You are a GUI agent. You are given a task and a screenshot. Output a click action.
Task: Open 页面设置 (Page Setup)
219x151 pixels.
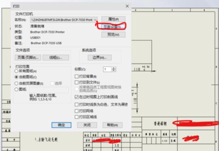tap(113, 27)
